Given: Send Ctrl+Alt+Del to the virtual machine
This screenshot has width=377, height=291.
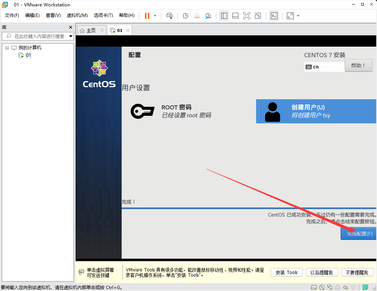Looking at the screenshot, I should [x=169, y=16].
